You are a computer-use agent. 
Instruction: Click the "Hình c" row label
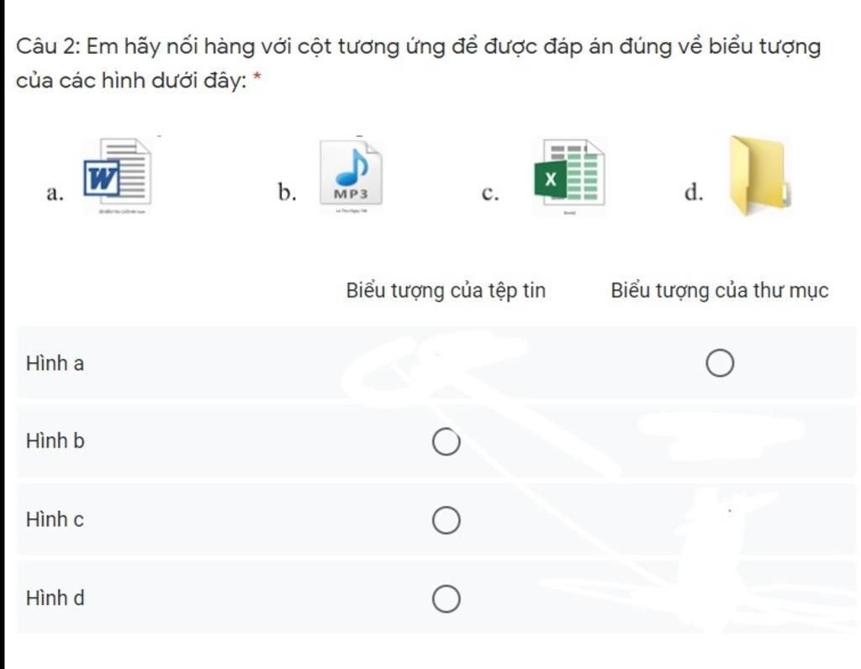point(55,519)
